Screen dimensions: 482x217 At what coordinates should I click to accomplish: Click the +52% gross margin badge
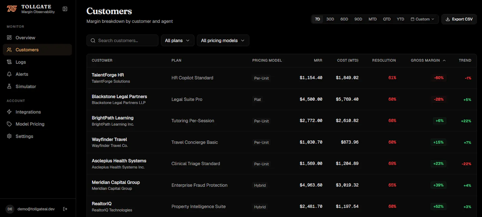[x=438, y=206]
